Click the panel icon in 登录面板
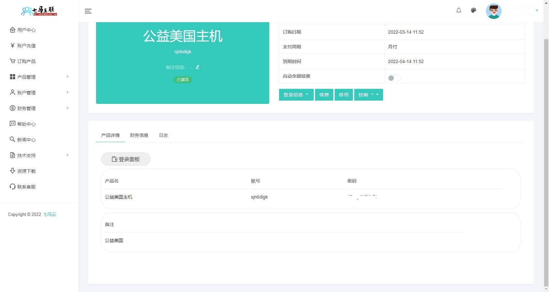 tap(114, 159)
